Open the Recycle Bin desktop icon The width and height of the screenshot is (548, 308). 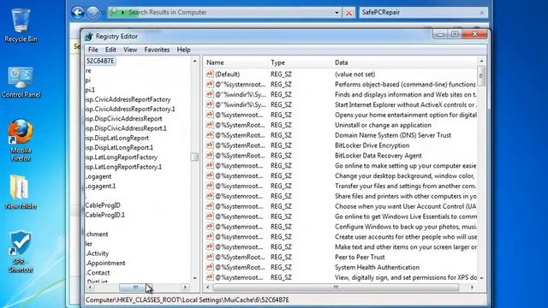(21, 26)
